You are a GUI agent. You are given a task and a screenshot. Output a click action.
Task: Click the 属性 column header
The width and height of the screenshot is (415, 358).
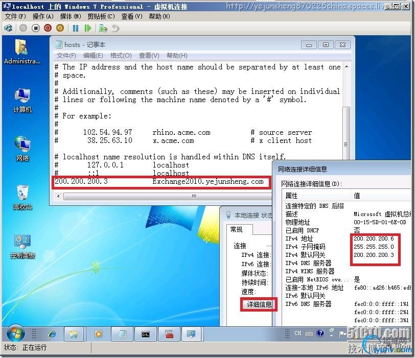(x=316, y=196)
